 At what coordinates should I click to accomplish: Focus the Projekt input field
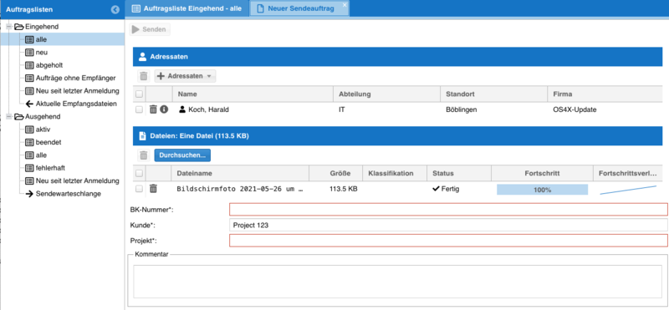pos(448,240)
